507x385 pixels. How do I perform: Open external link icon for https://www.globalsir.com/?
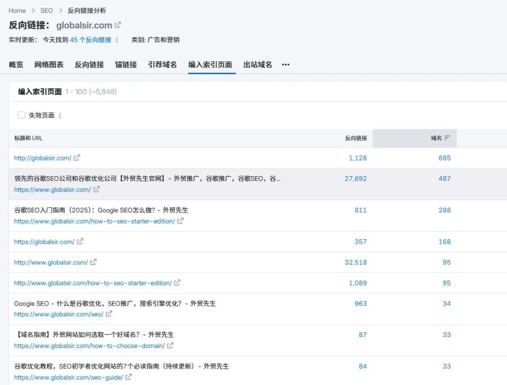(x=96, y=190)
